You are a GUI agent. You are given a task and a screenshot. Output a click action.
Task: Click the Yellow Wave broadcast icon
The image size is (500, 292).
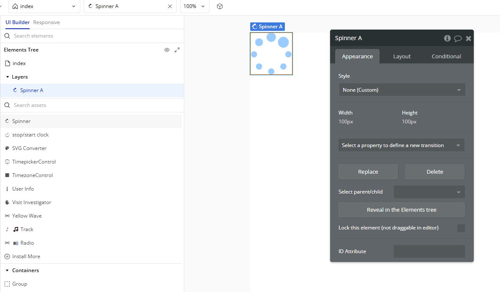coord(7,216)
